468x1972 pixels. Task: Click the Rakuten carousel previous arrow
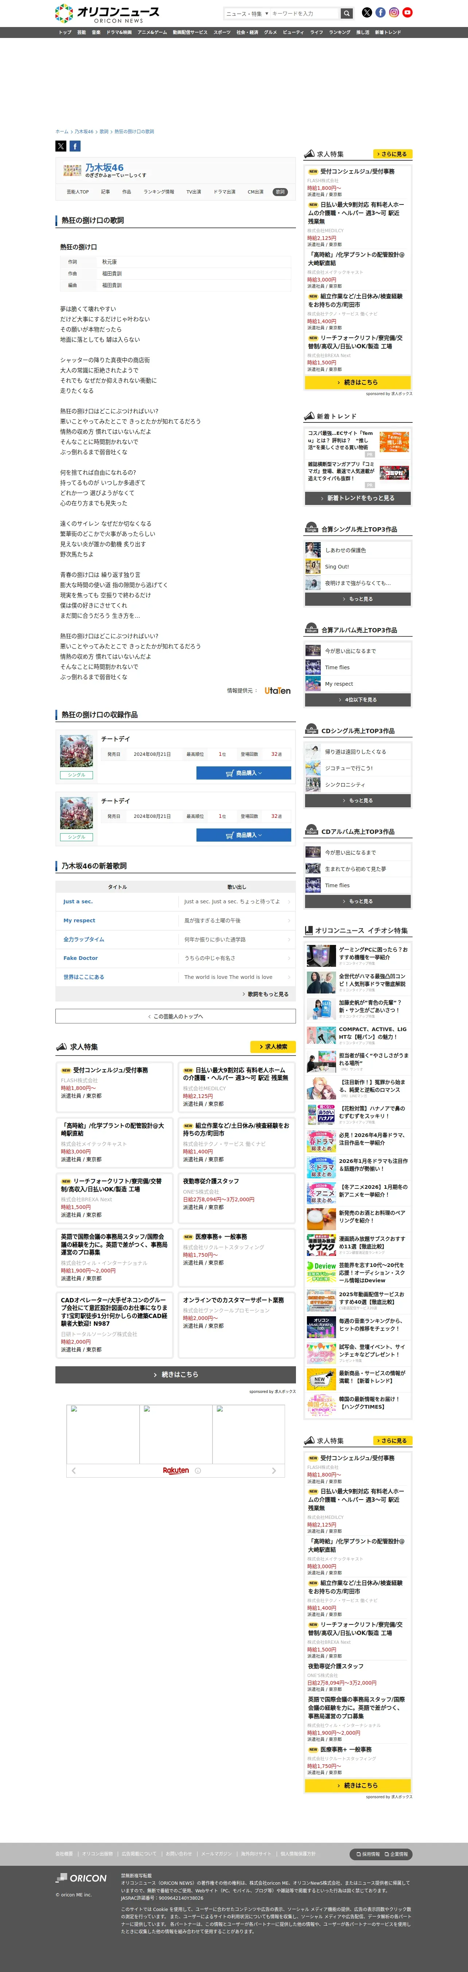[73, 1471]
